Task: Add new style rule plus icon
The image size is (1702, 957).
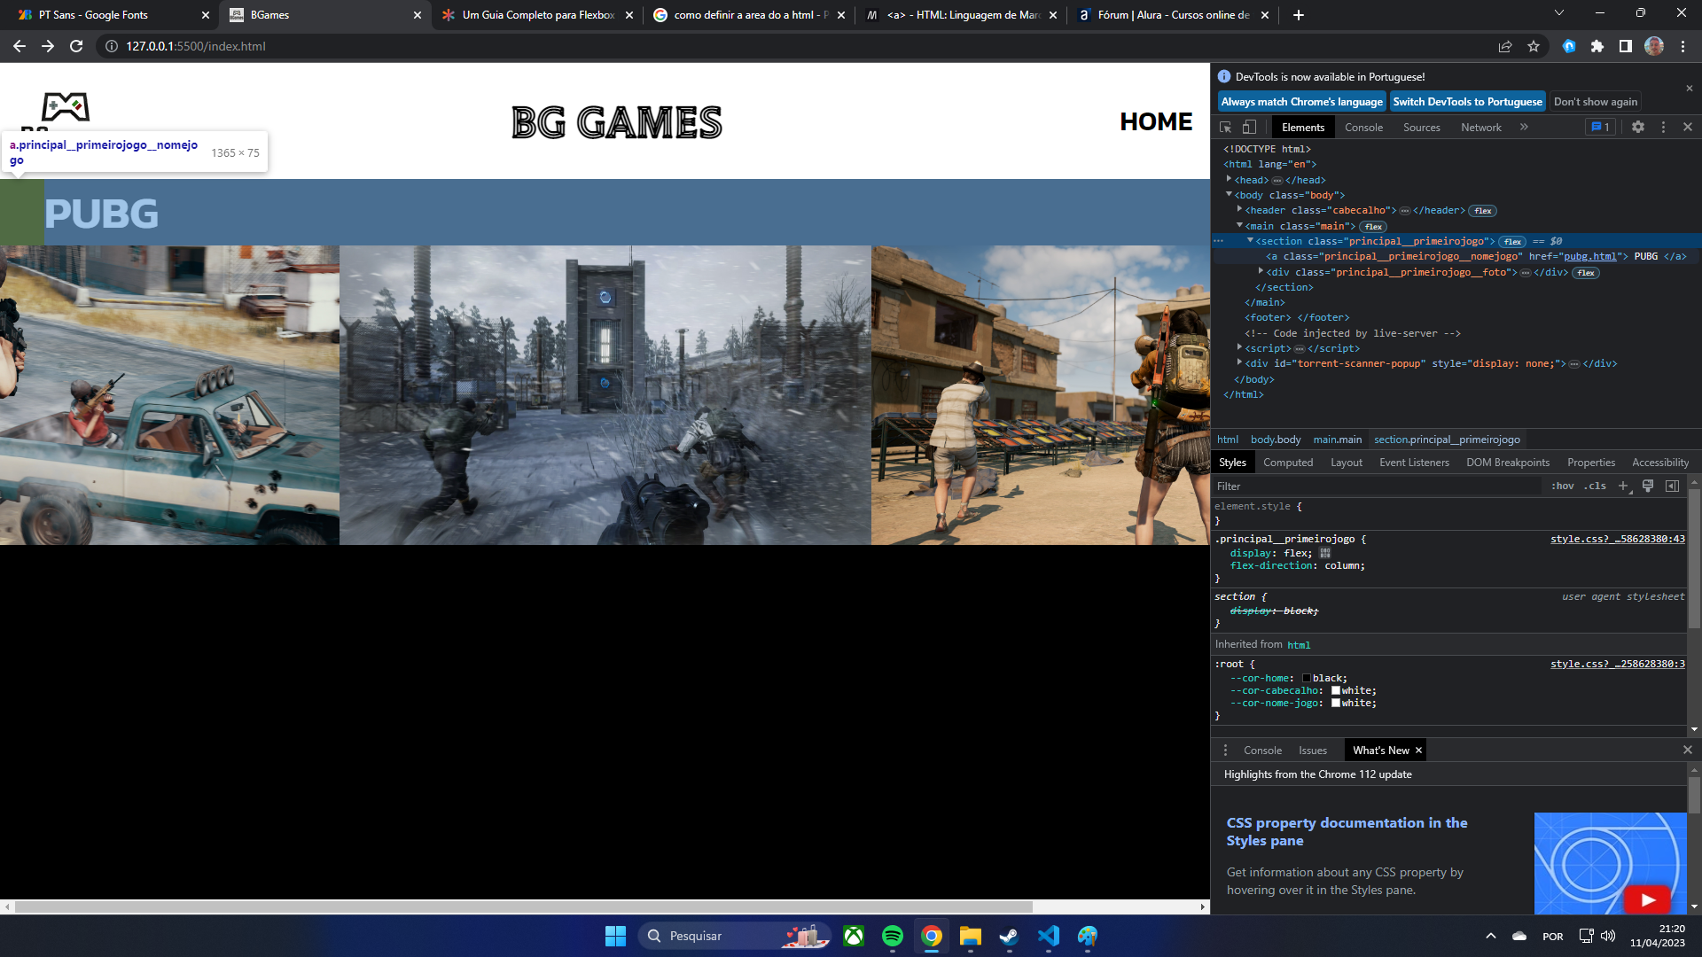Action: tap(1624, 486)
